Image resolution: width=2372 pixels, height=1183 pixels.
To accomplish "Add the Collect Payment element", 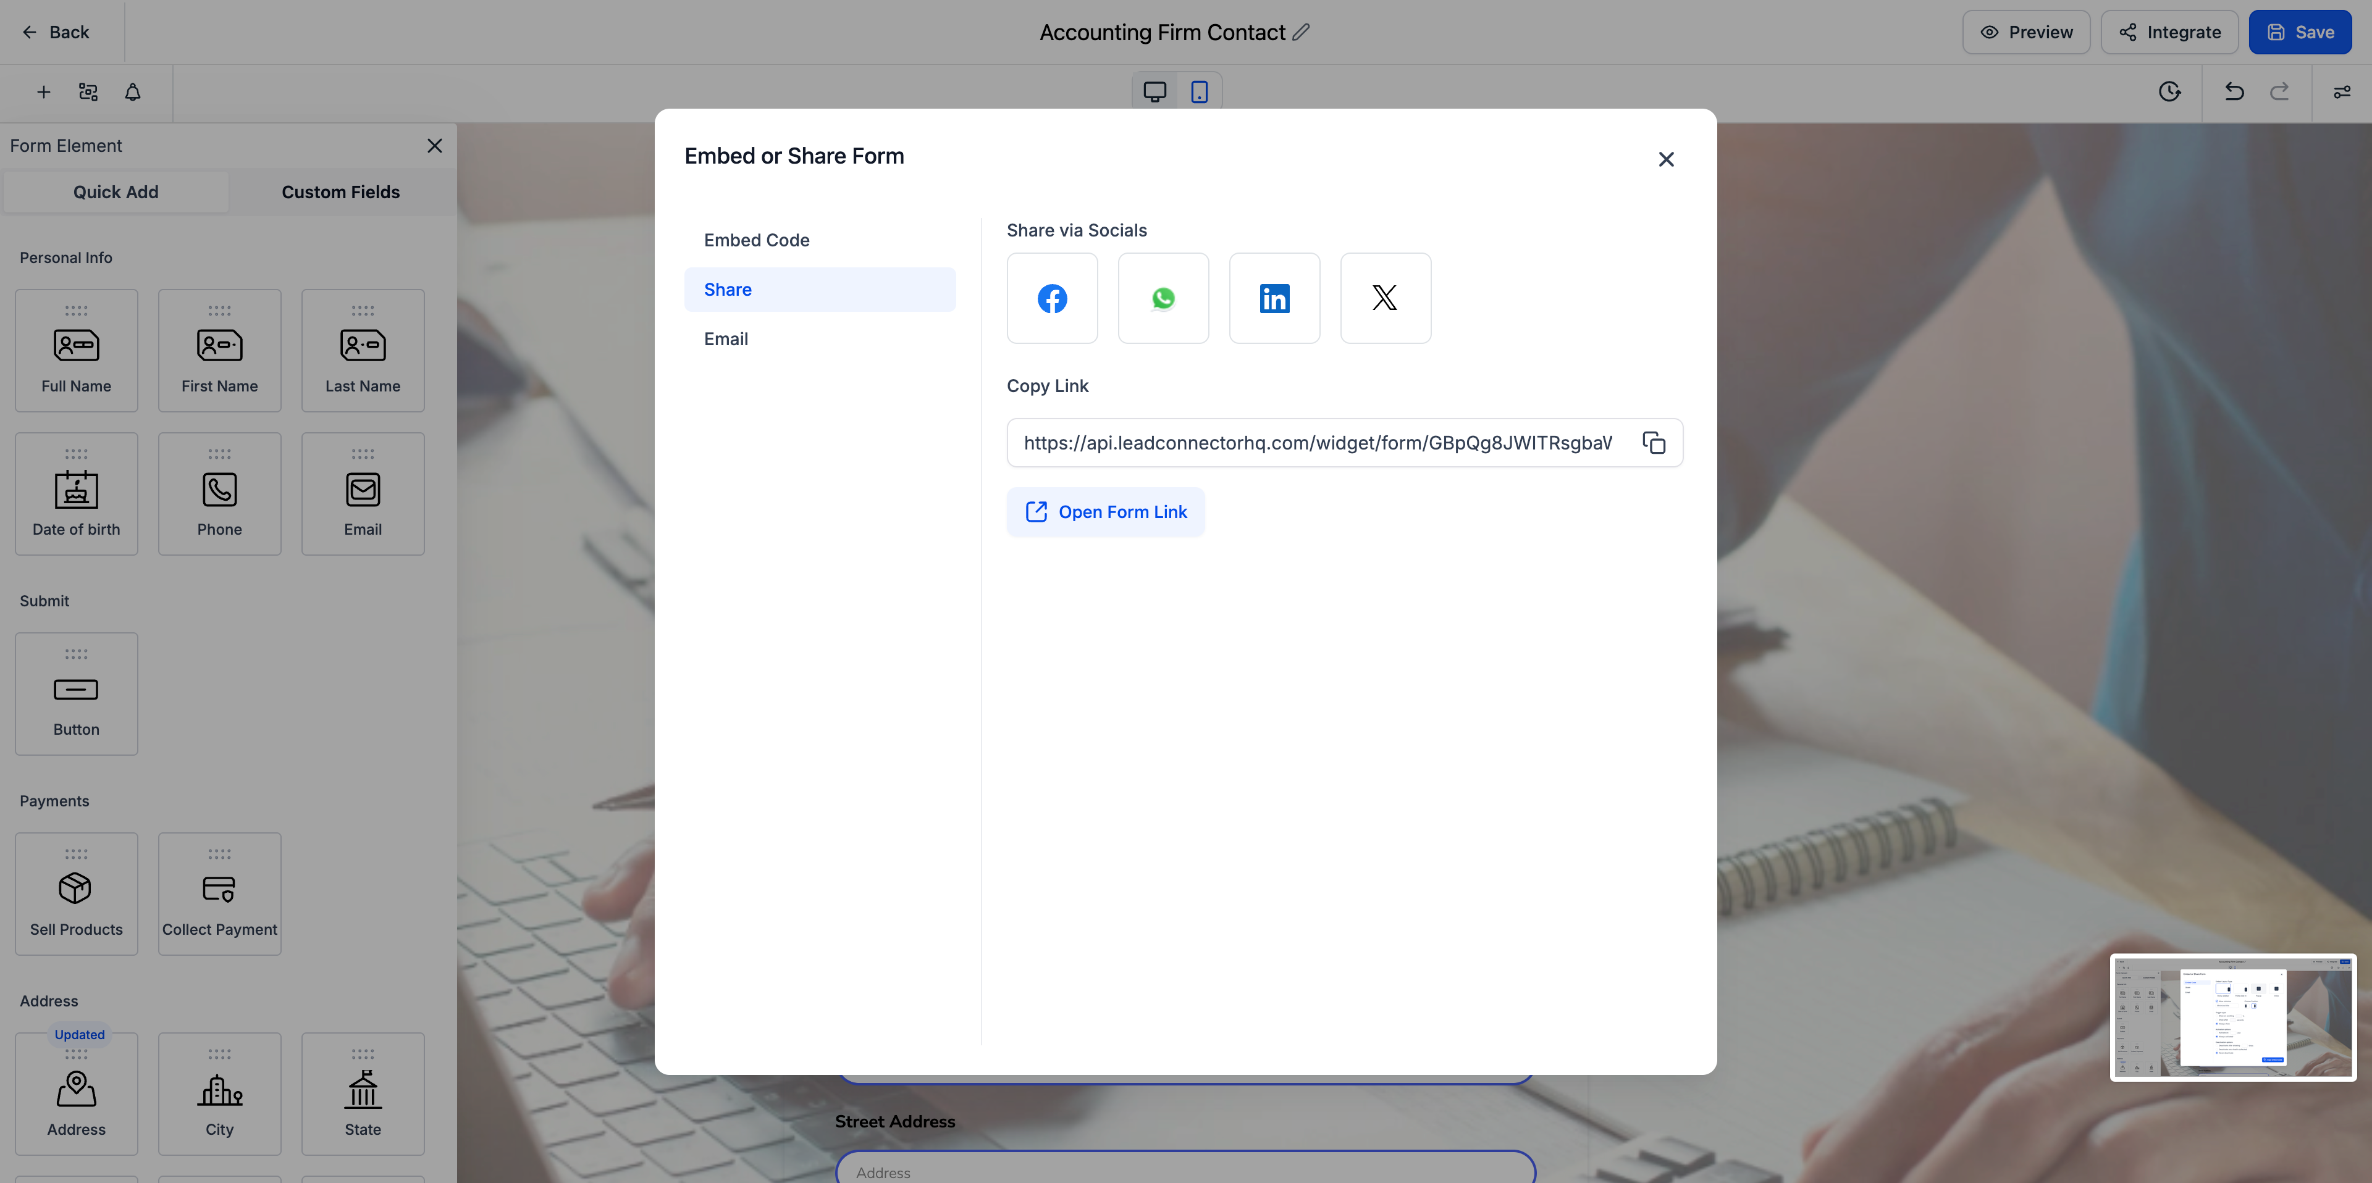I will [x=219, y=894].
